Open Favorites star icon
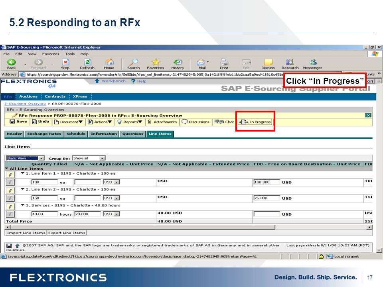Screen dimensions: 383x287 [156, 64]
